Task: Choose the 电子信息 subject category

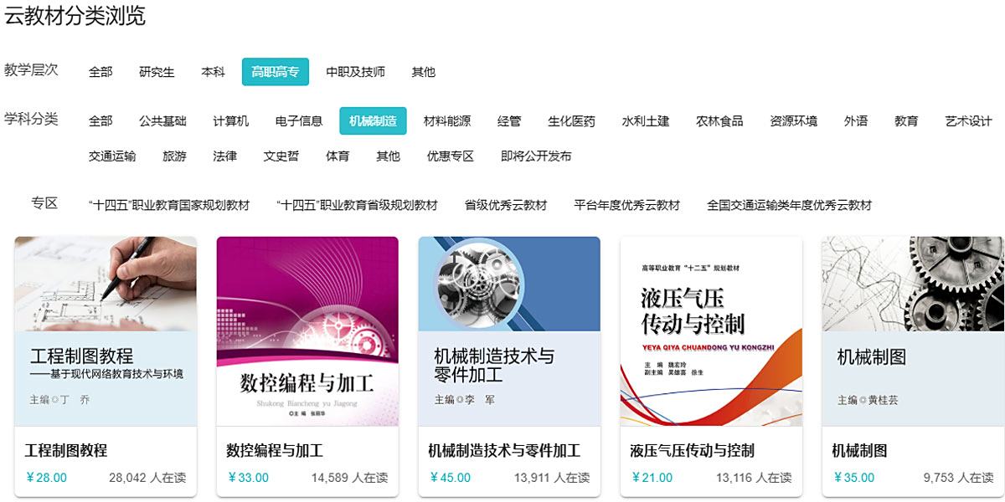Action: click(x=299, y=121)
